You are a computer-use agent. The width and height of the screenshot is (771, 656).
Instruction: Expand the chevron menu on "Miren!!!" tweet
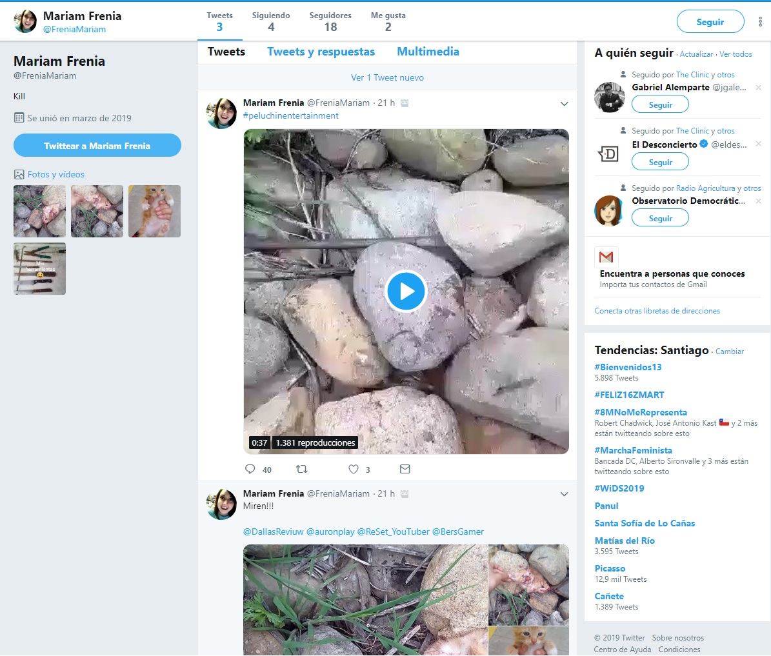(564, 494)
